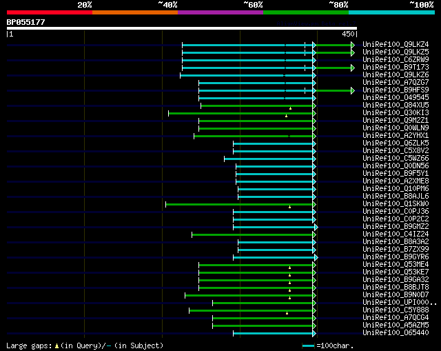441x351 pixels.
Task: Click the orange ~40% identity legend segment
Action: click(135, 12)
